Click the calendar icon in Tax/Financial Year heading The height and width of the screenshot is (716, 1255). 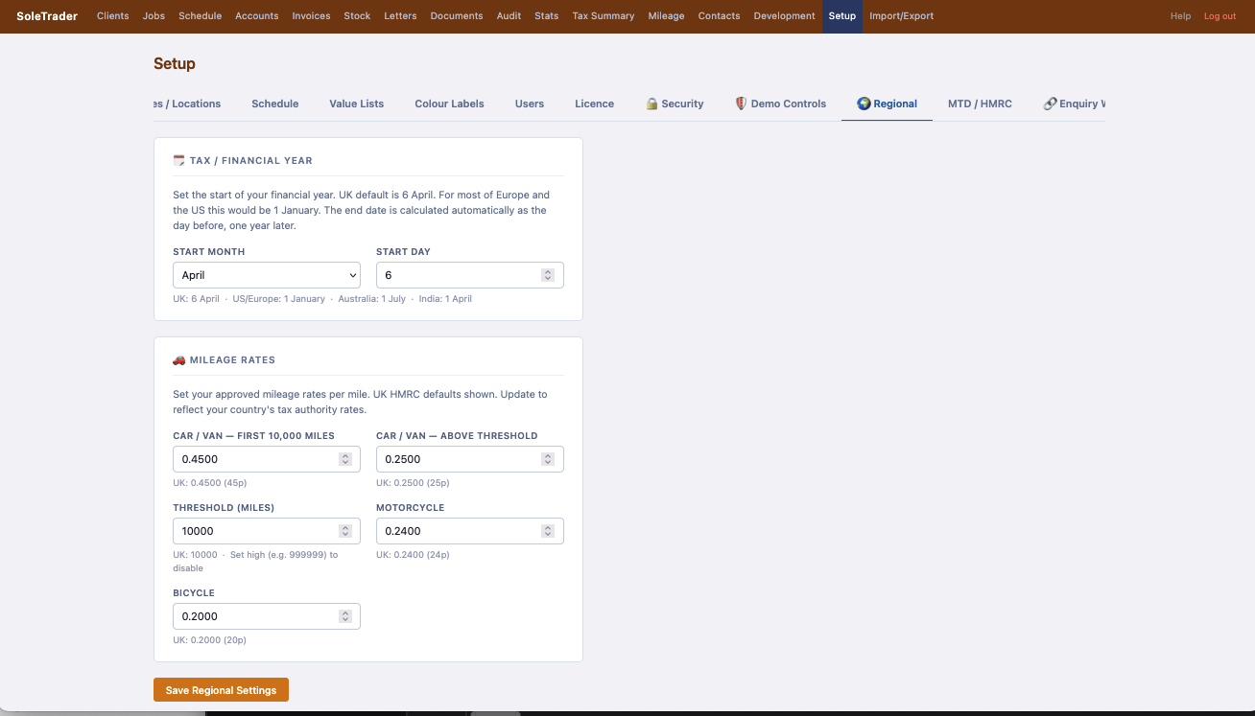[178, 160]
